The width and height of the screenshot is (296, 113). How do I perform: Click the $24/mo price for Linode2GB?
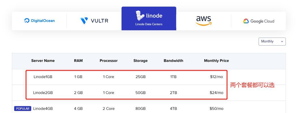216,93
